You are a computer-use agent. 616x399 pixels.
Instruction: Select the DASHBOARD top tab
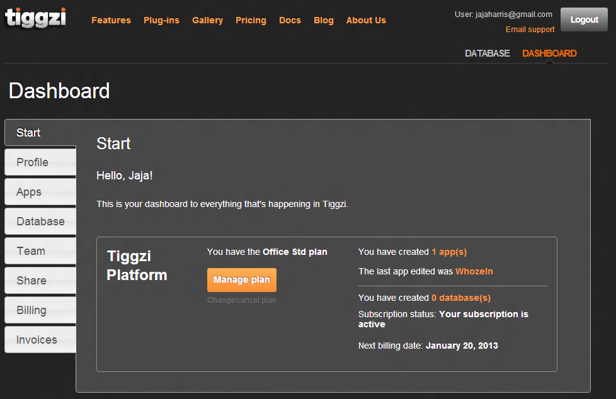click(549, 53)
